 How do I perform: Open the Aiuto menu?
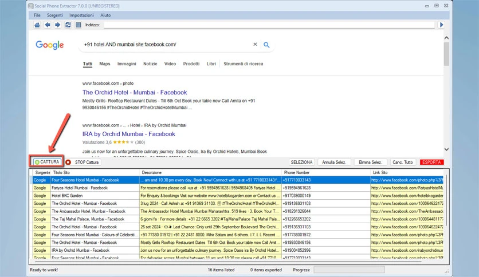pyautogui.click(x=105, y=15)
